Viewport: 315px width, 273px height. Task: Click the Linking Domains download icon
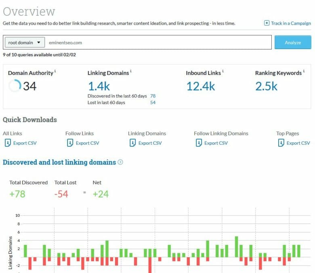[132, 143]
